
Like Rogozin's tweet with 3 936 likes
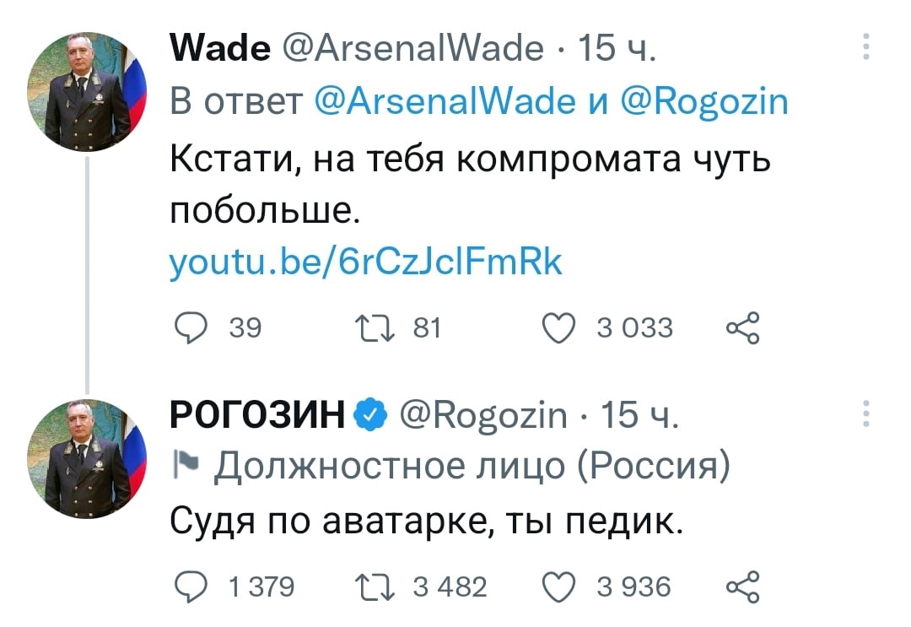[559, 586]
